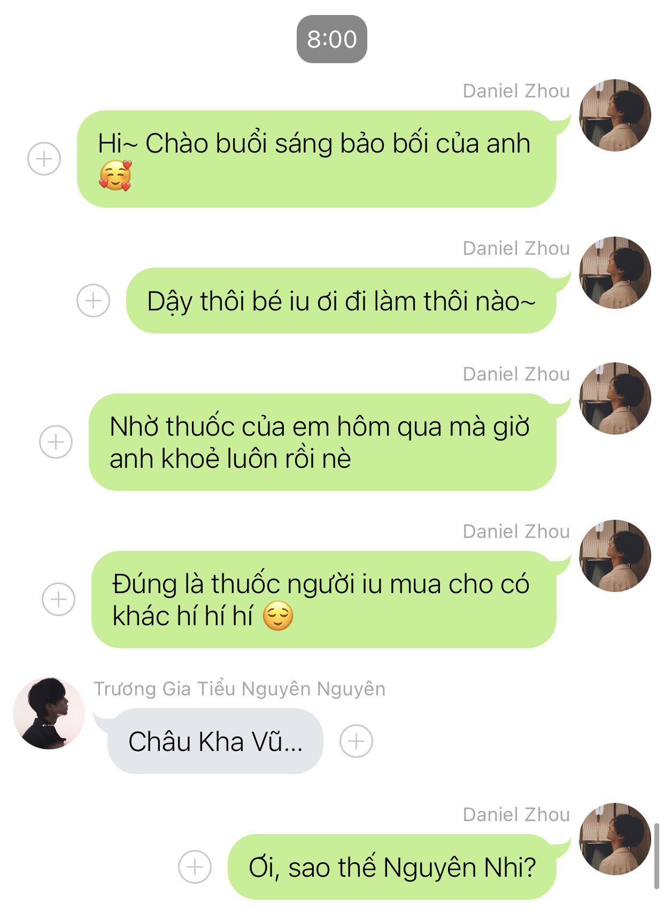Open Daniel Zhou's avatar on last message
This screenshot has width=664, height=918.
pyautogui.click(x=615, y=839)
